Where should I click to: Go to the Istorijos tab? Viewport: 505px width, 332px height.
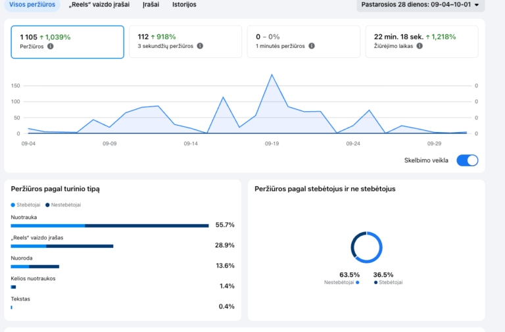pyautogui.click(x=184, y=5)
